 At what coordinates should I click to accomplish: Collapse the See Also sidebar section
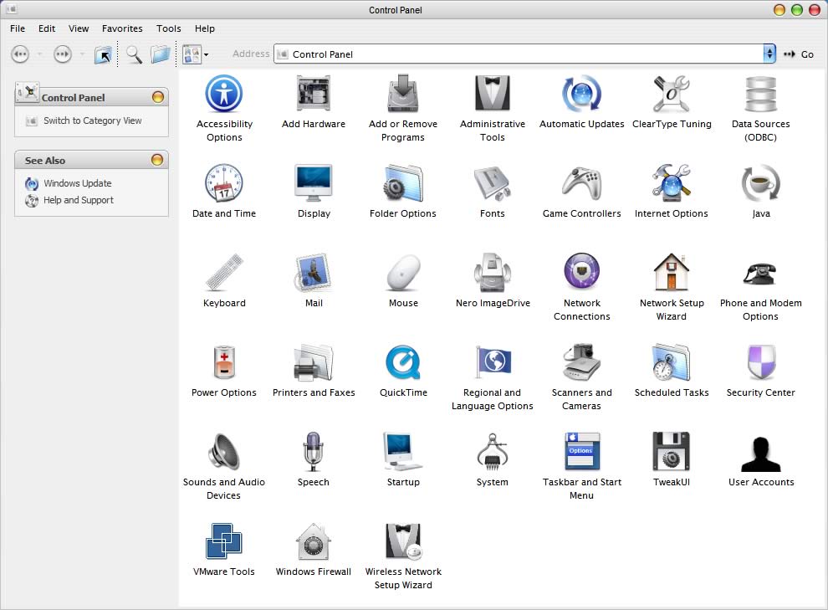[x=157, y=160]
